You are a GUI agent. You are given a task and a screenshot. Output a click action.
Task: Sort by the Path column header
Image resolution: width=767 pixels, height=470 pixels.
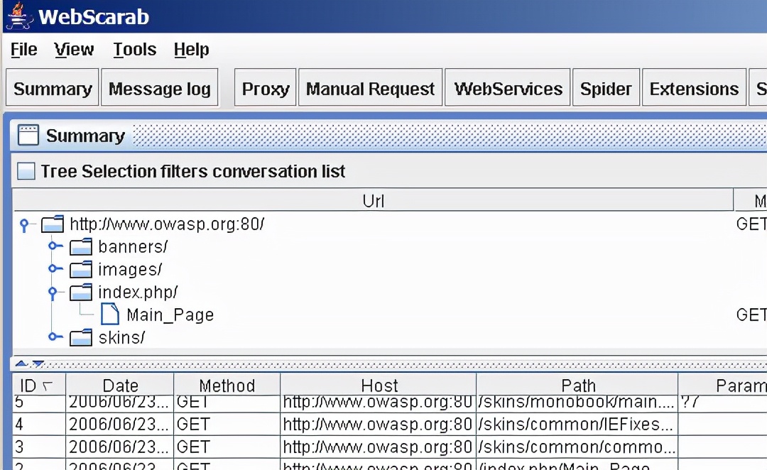point(577,386)
